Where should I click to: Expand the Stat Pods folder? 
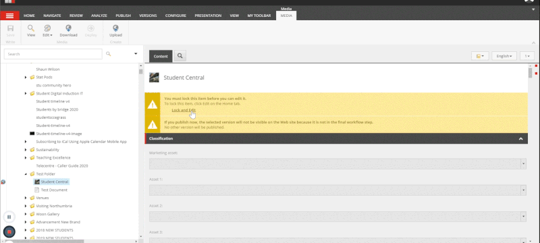click(x=26, y=78)
